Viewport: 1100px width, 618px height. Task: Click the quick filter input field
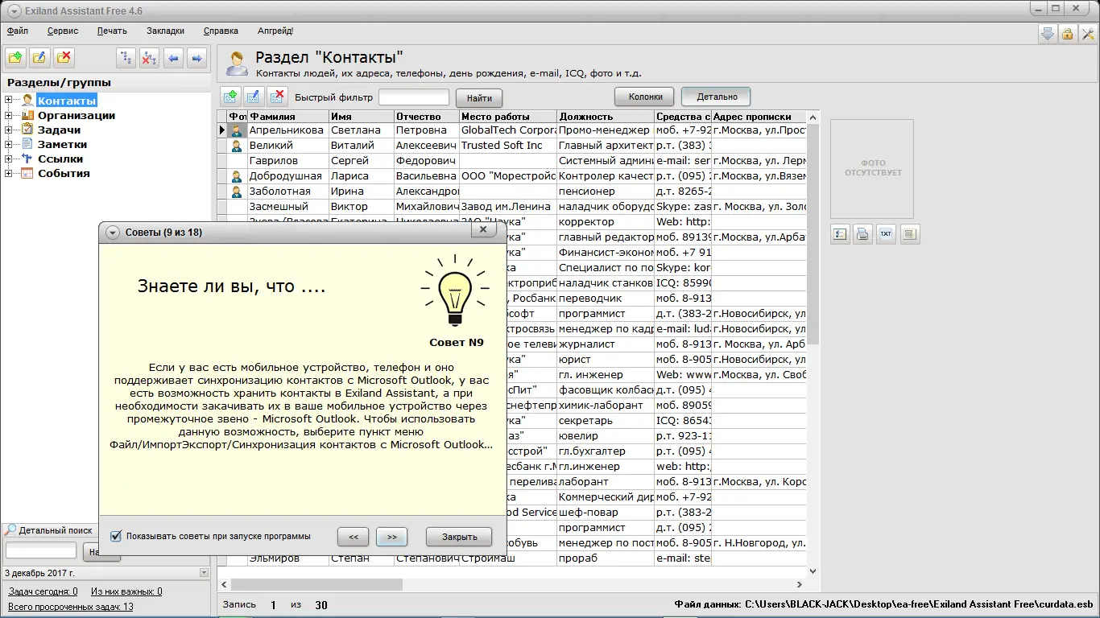[x=414, y=97]
